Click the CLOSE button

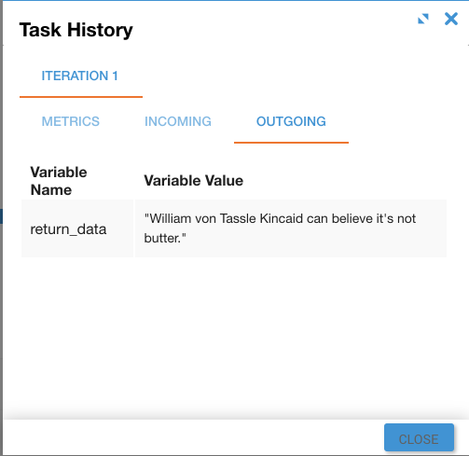click(x=419, y=437)
